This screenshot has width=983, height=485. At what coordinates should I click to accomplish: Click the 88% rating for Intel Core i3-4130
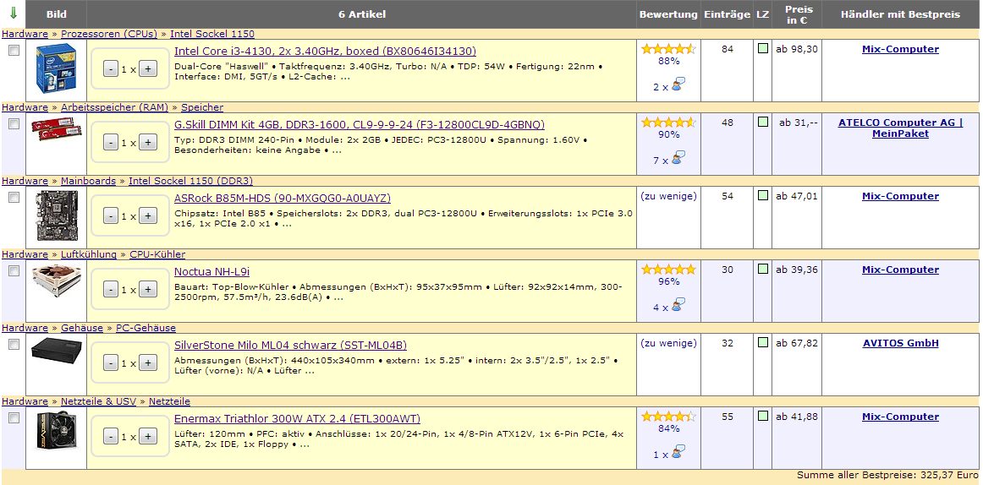point(668,61)
